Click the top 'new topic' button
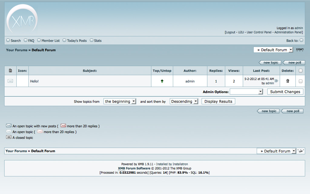This screenshot has width=310, height=194. [270, 62]
